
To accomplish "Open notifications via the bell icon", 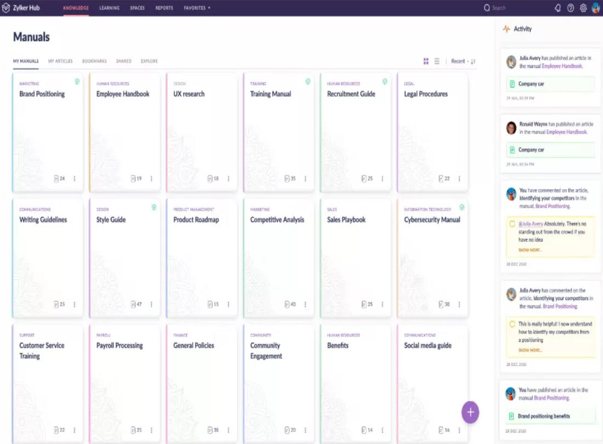I will click(x=558, y=8).
